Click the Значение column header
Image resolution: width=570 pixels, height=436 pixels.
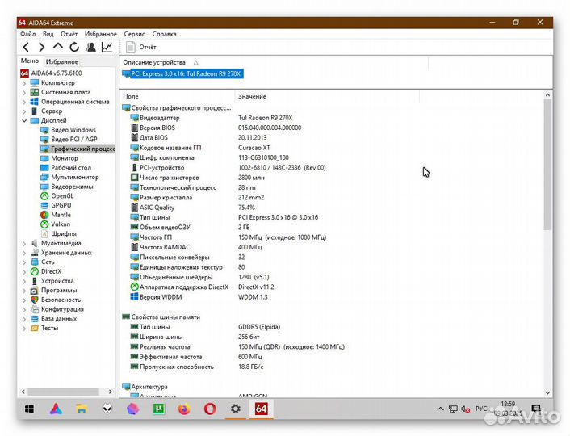click(x=252, y=96)
